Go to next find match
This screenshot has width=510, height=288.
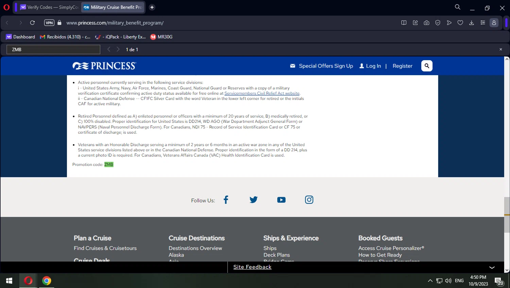point(118,49)
